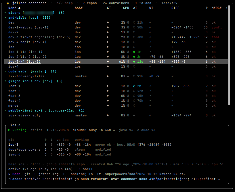The image size is (235, 192).
Task: Select the dev-3-ticket-organising (dev-3) row
Action: tap(116, 37)
